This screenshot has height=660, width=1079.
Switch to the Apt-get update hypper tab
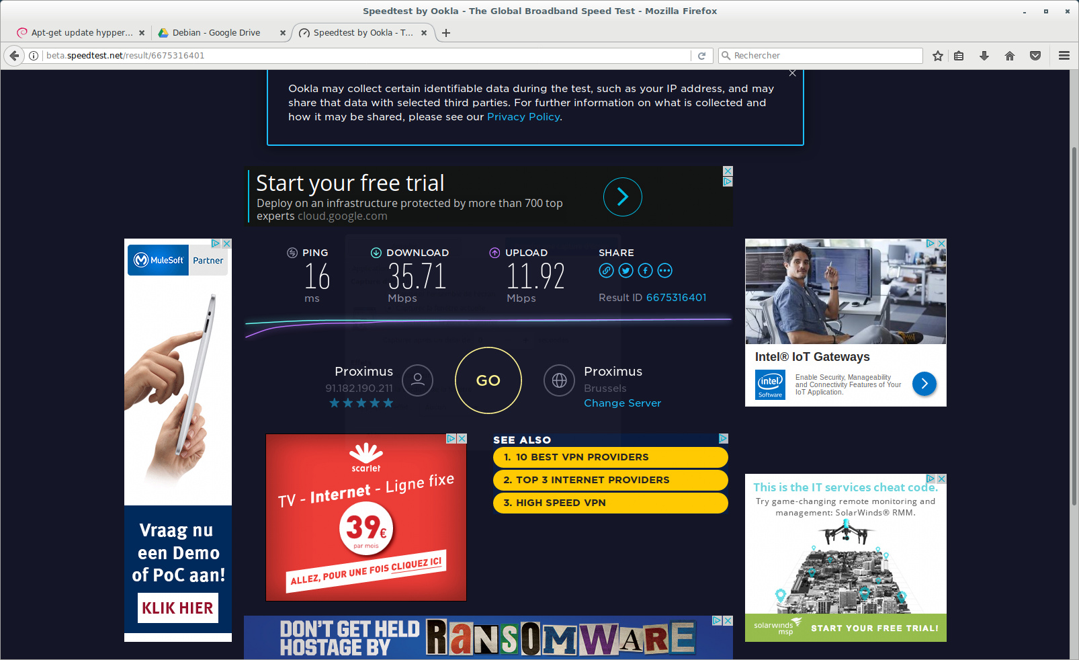82,33
